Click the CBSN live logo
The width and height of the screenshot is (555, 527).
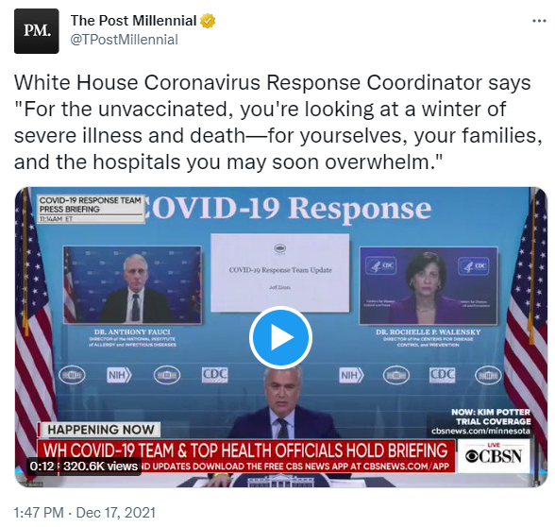pos(494,455)
